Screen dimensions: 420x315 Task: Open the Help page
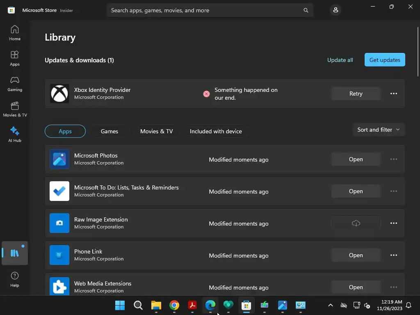15,279
